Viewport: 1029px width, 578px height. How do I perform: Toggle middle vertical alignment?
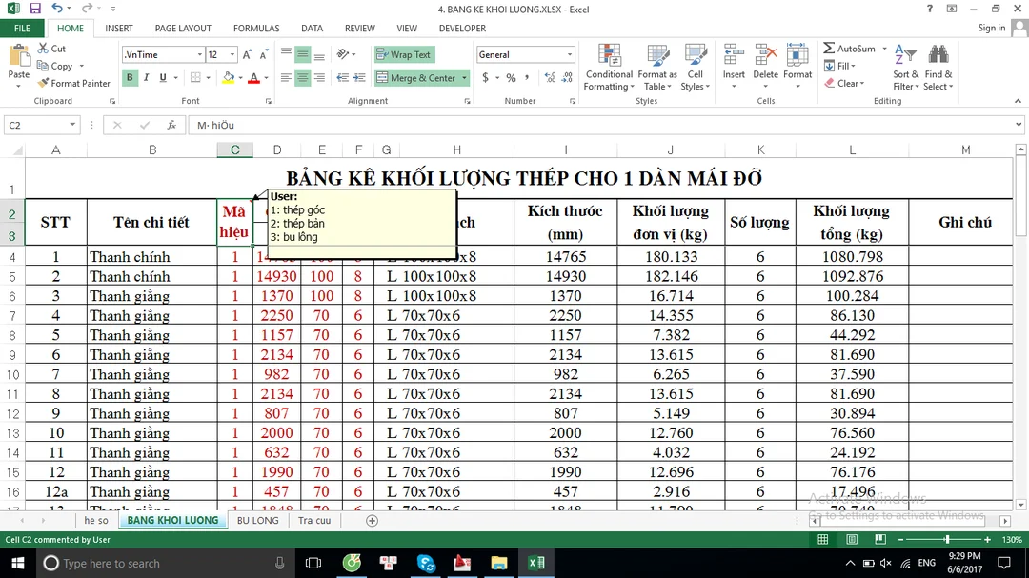coord(303,54)
